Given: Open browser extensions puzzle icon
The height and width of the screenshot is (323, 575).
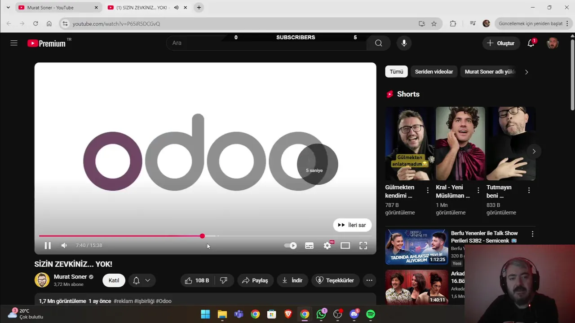Looking at the screenshot, I should coord(453,24).
